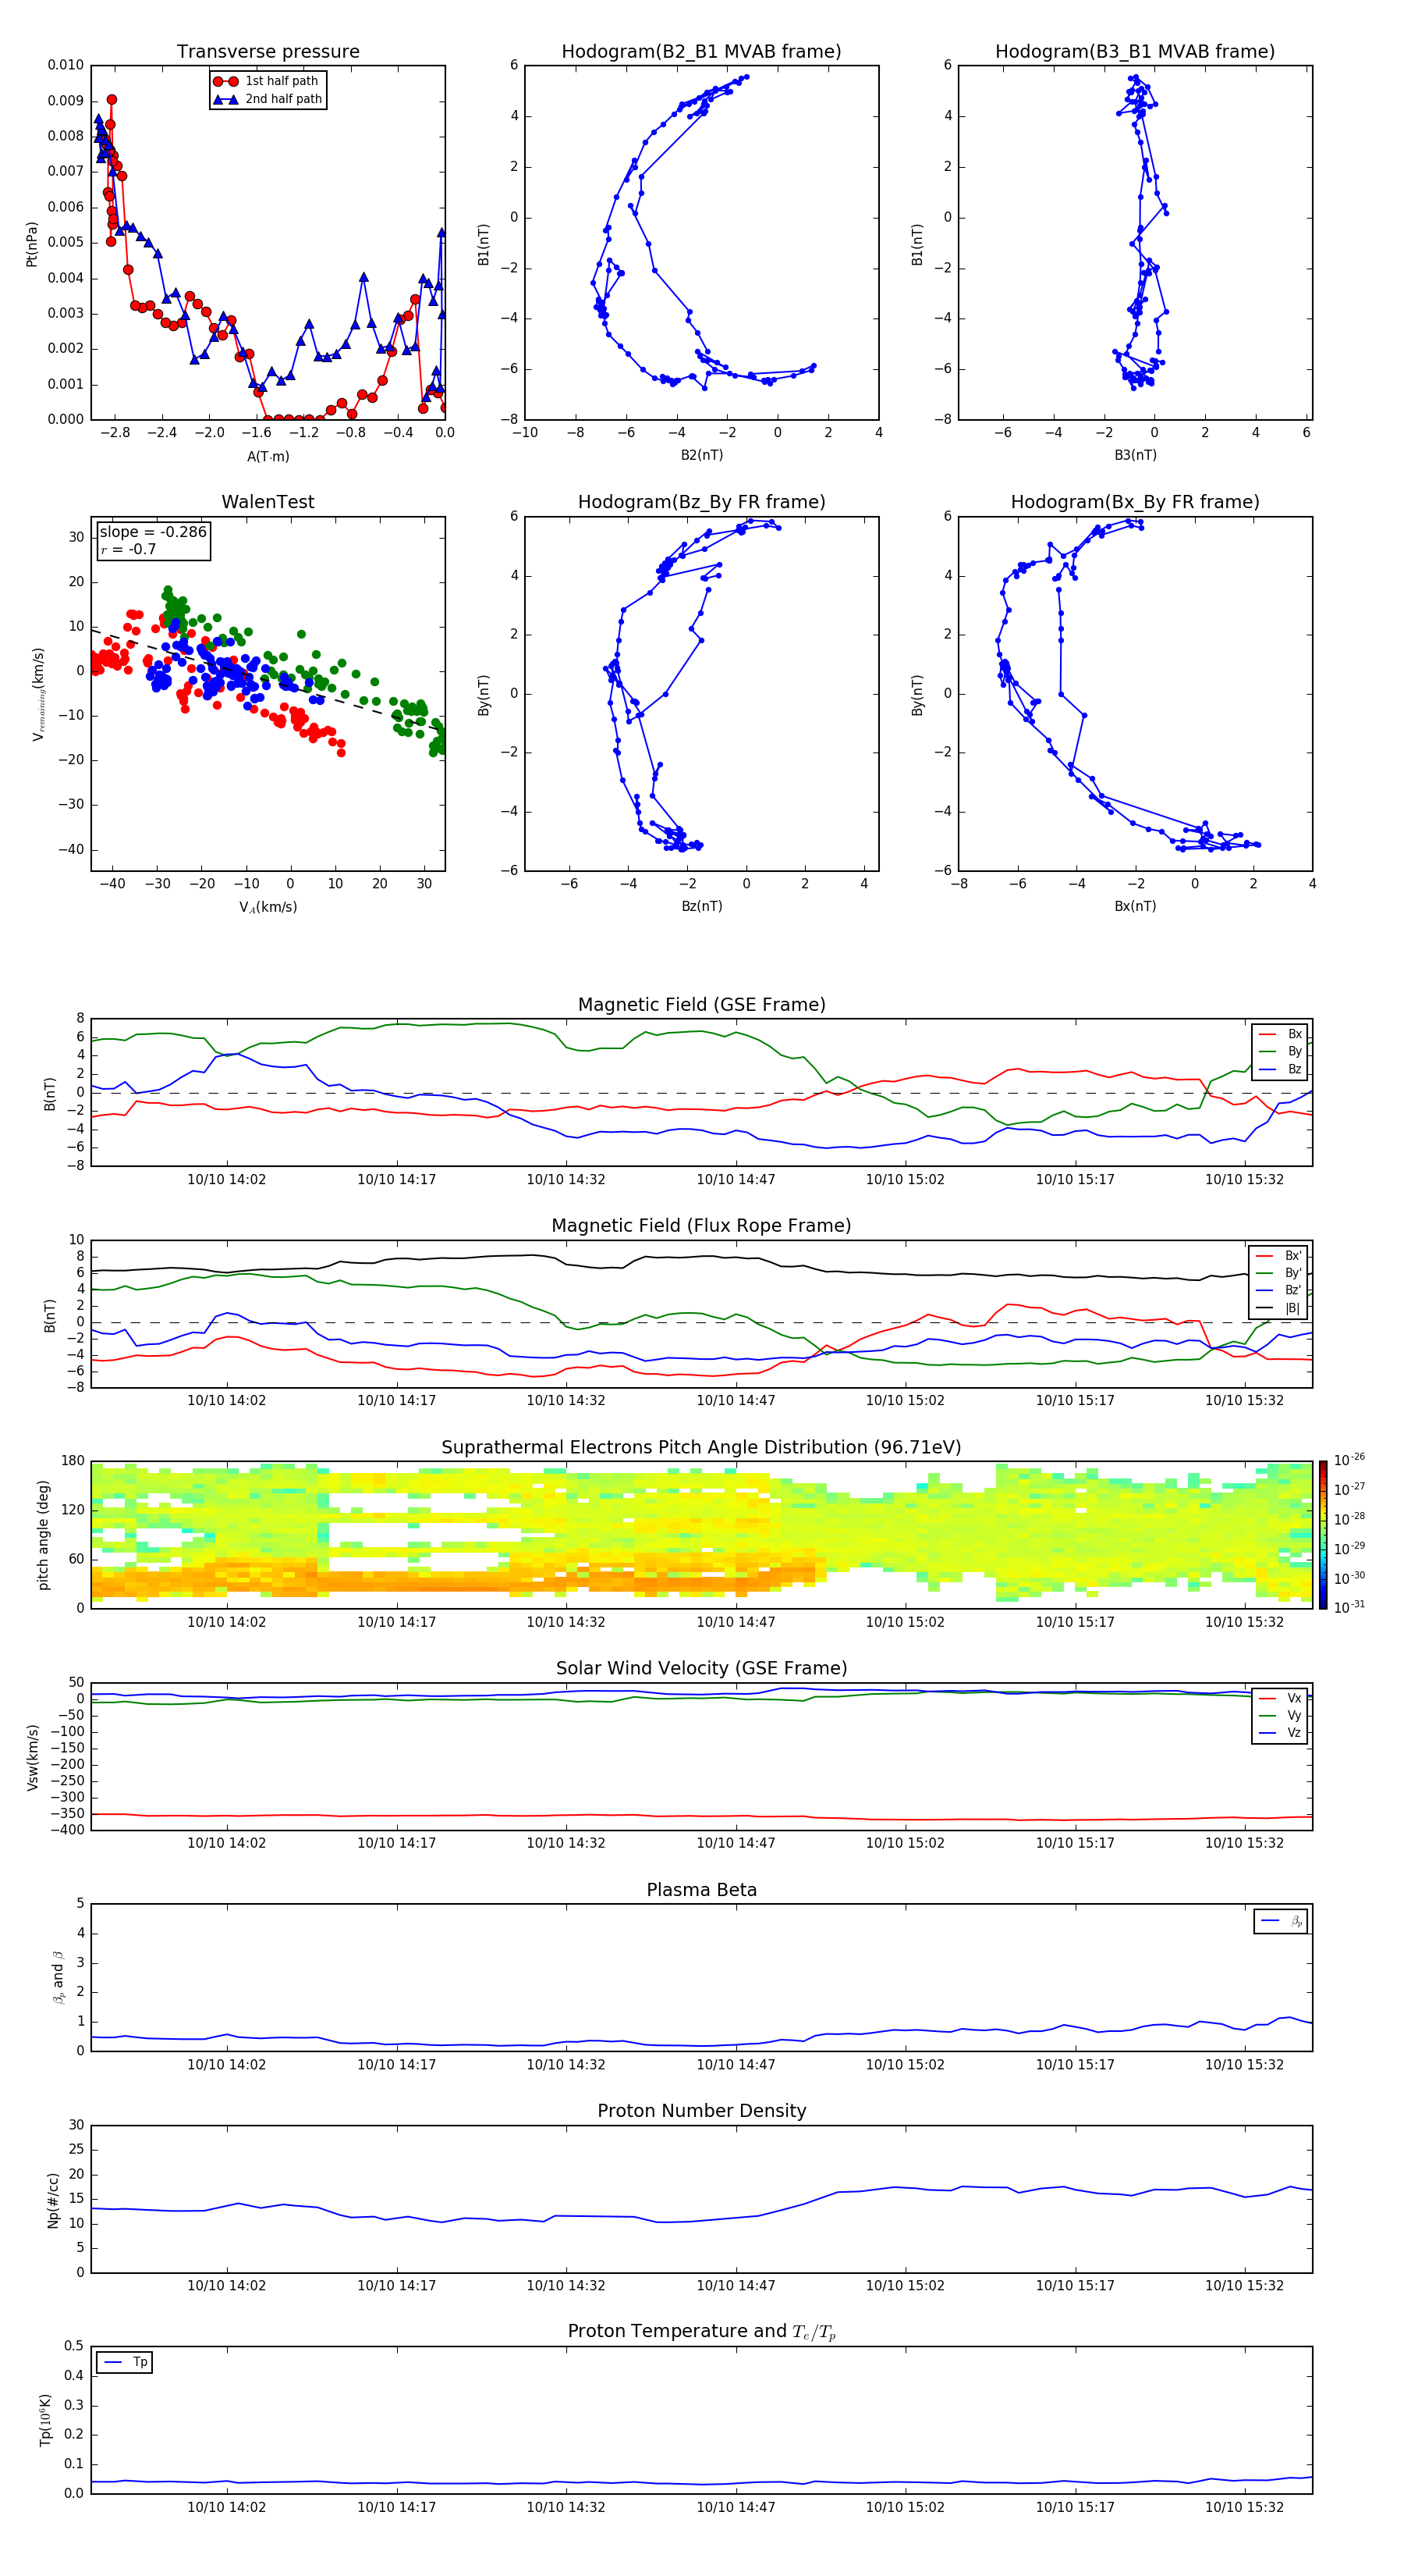Image resolution: width=1404 pixels, height=2576 pixels.
Task: Click the 'Hodogram(Bx_By FR frame)' title
Action: coord(1135,502)
